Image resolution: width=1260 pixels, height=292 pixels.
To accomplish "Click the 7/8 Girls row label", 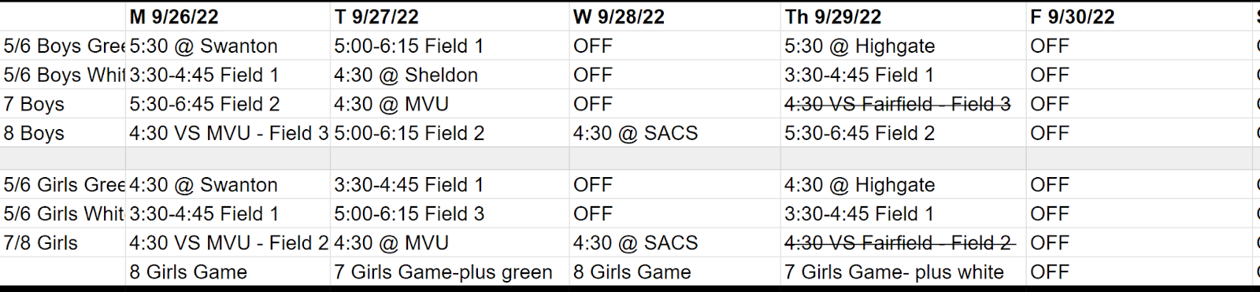I will click(63, 242).
